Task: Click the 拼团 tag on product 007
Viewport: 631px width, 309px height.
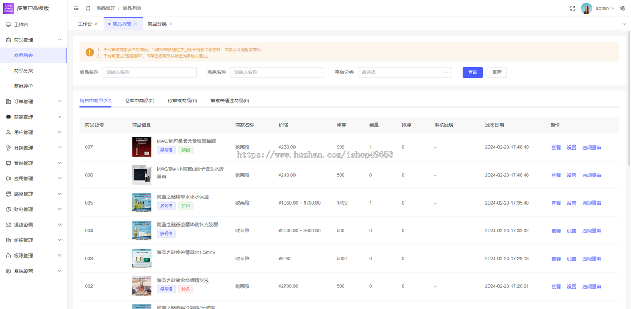Action: (186, 150)
